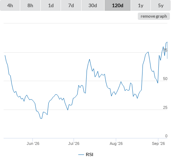Click the 0 baseline axis label
171x164 pixels.
(166, 136)
